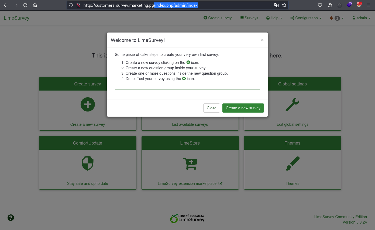Screen dimensions: 375x230
Task: Click the Global settings card header
Action: (x=293, y=84)
